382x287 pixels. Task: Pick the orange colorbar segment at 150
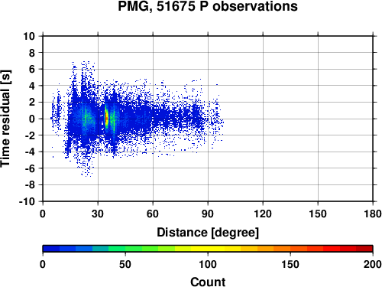[x=290, y=249]
